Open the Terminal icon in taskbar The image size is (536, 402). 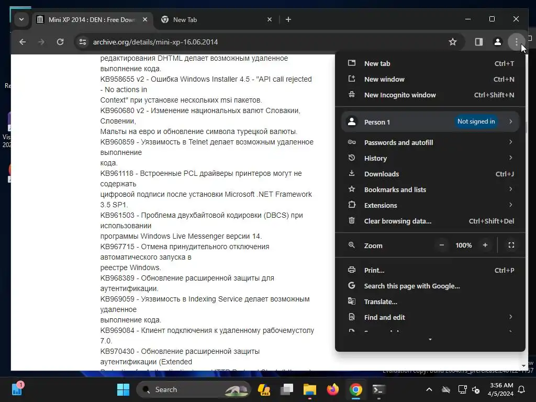(379, 389)
